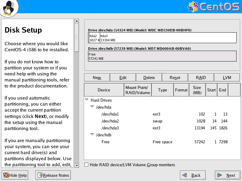Sort by the Device column header
Image resolution: width=242 pixels, height=181 pixels.
pyautogui.click(x=104, y=90)
